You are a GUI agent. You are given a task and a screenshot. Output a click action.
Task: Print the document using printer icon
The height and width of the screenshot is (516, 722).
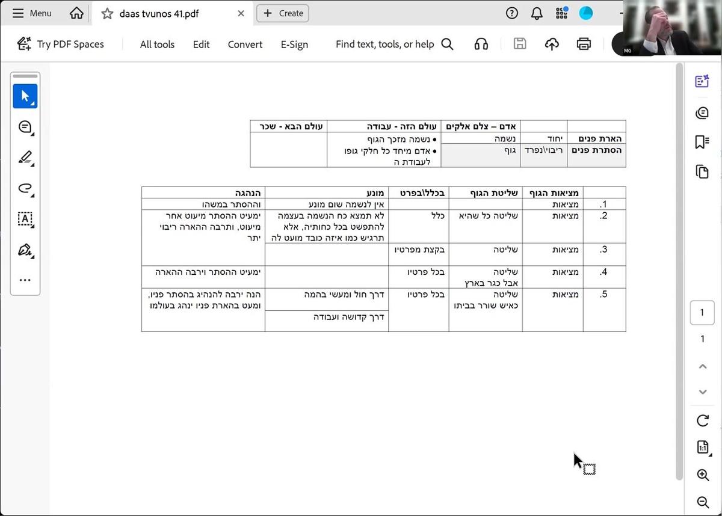(583, 44)
